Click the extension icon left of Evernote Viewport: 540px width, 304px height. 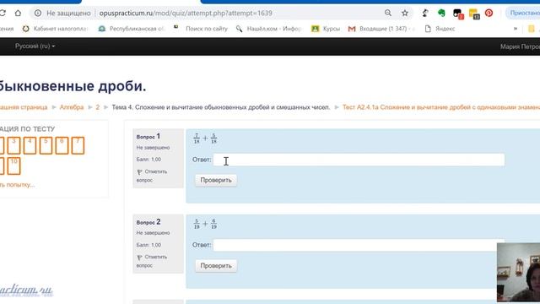click(x=425, y=14)
